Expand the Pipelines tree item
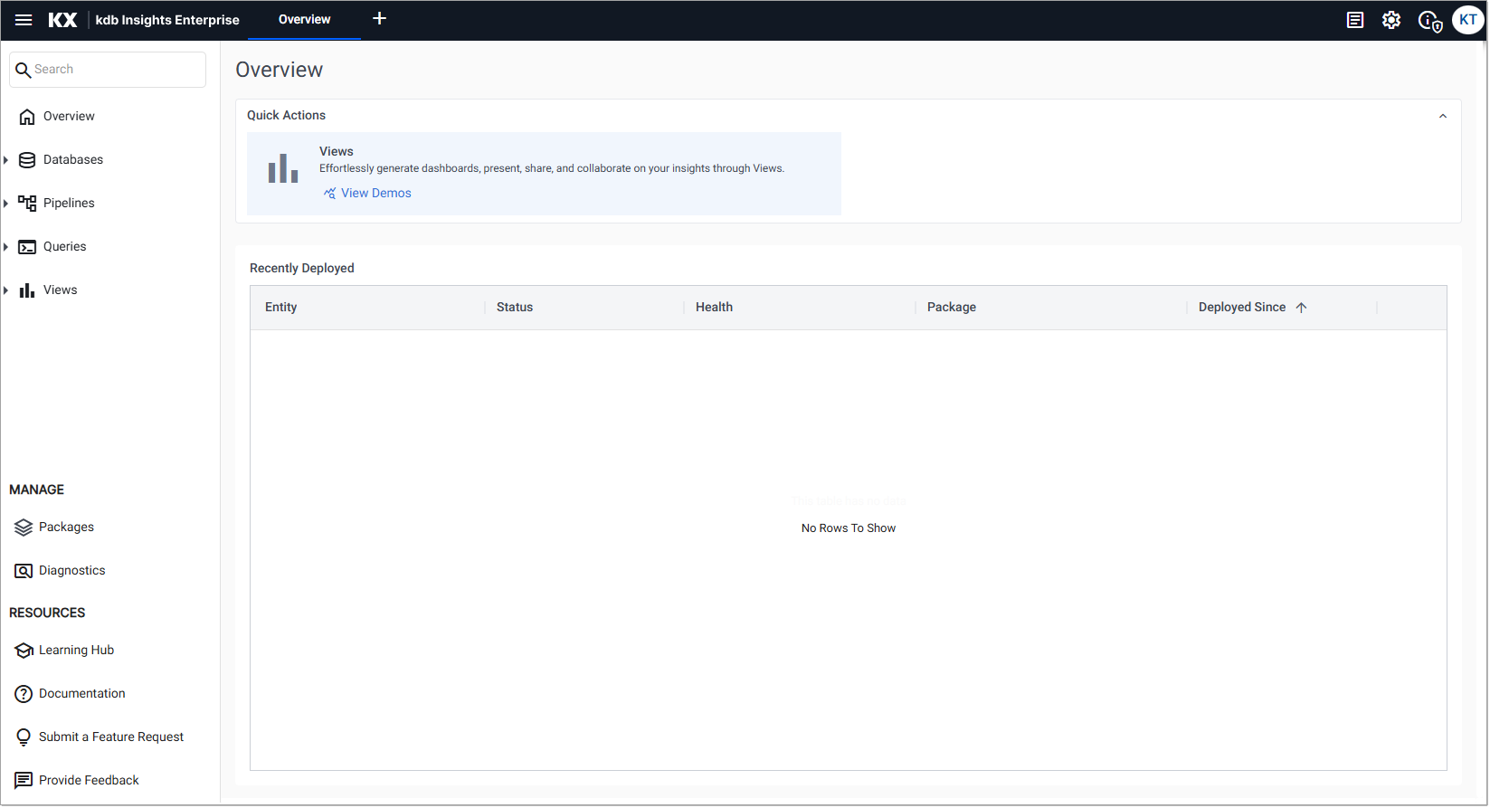1490x808 pixels. point(6,204)
